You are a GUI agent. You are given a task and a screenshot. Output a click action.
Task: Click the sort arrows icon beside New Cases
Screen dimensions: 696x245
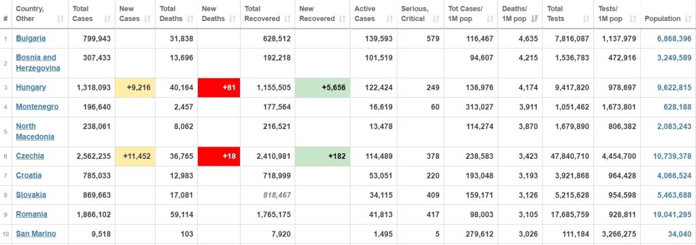coord(147,18)
